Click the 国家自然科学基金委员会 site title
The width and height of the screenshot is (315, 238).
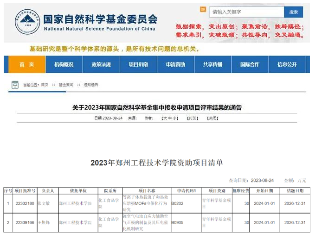click(100, 19)
